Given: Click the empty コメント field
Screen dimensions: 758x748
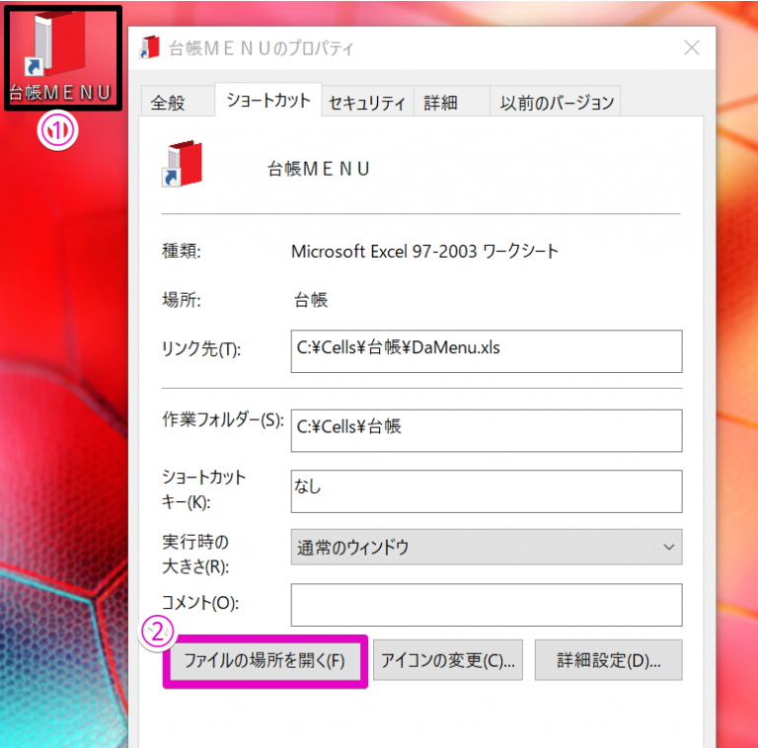Looking at the screenshot, I should tap(487, 605).
